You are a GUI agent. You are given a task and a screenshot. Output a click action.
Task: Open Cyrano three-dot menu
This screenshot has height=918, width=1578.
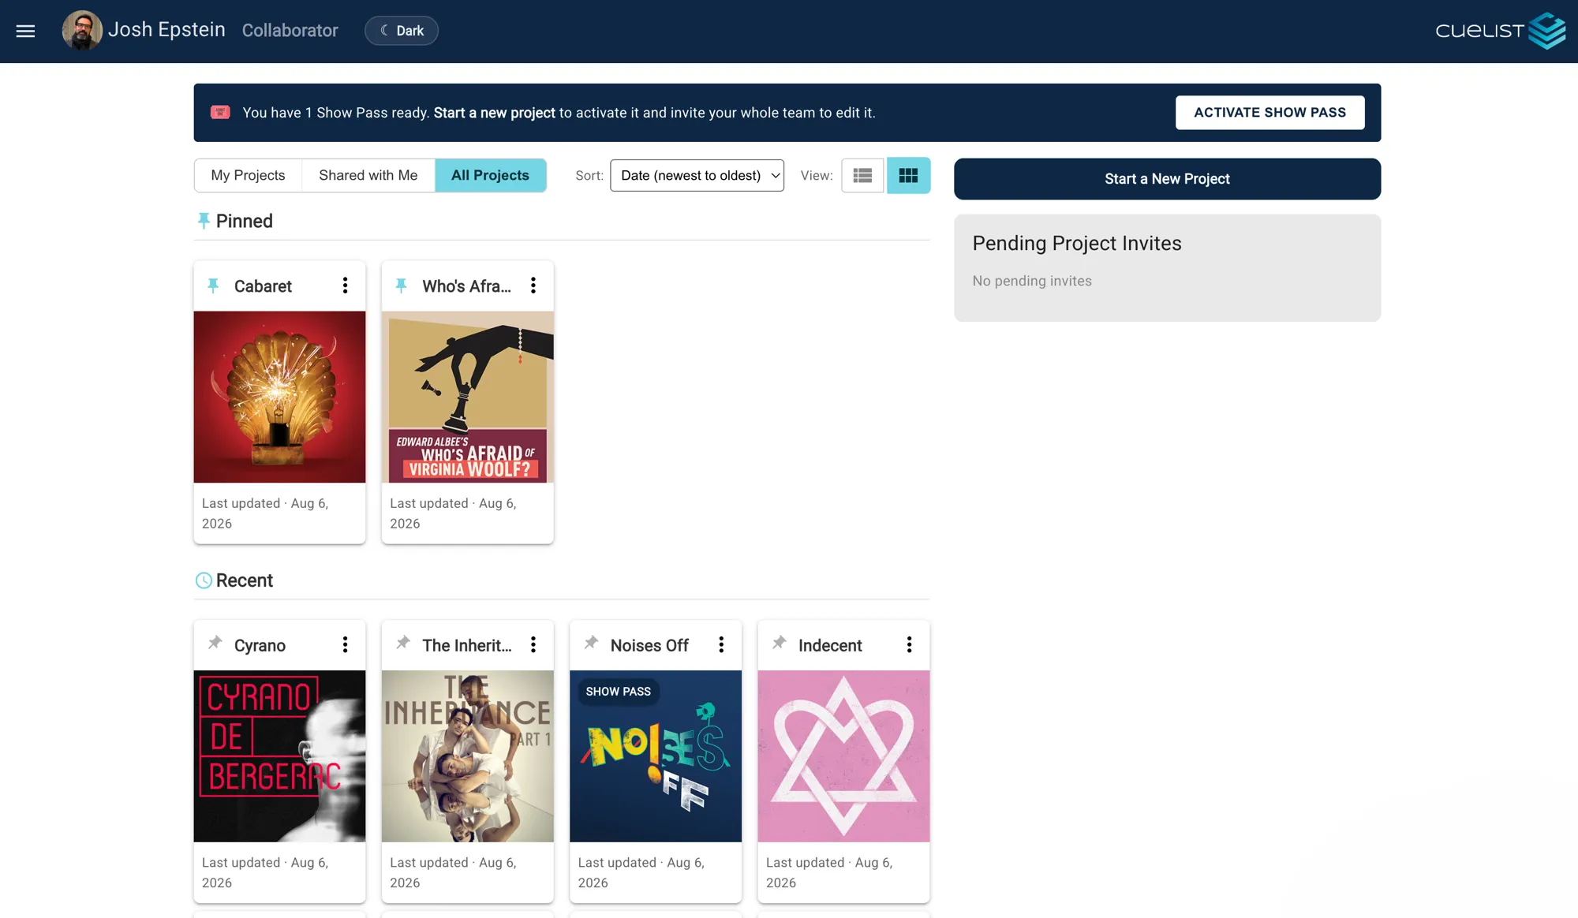[345, 644]
